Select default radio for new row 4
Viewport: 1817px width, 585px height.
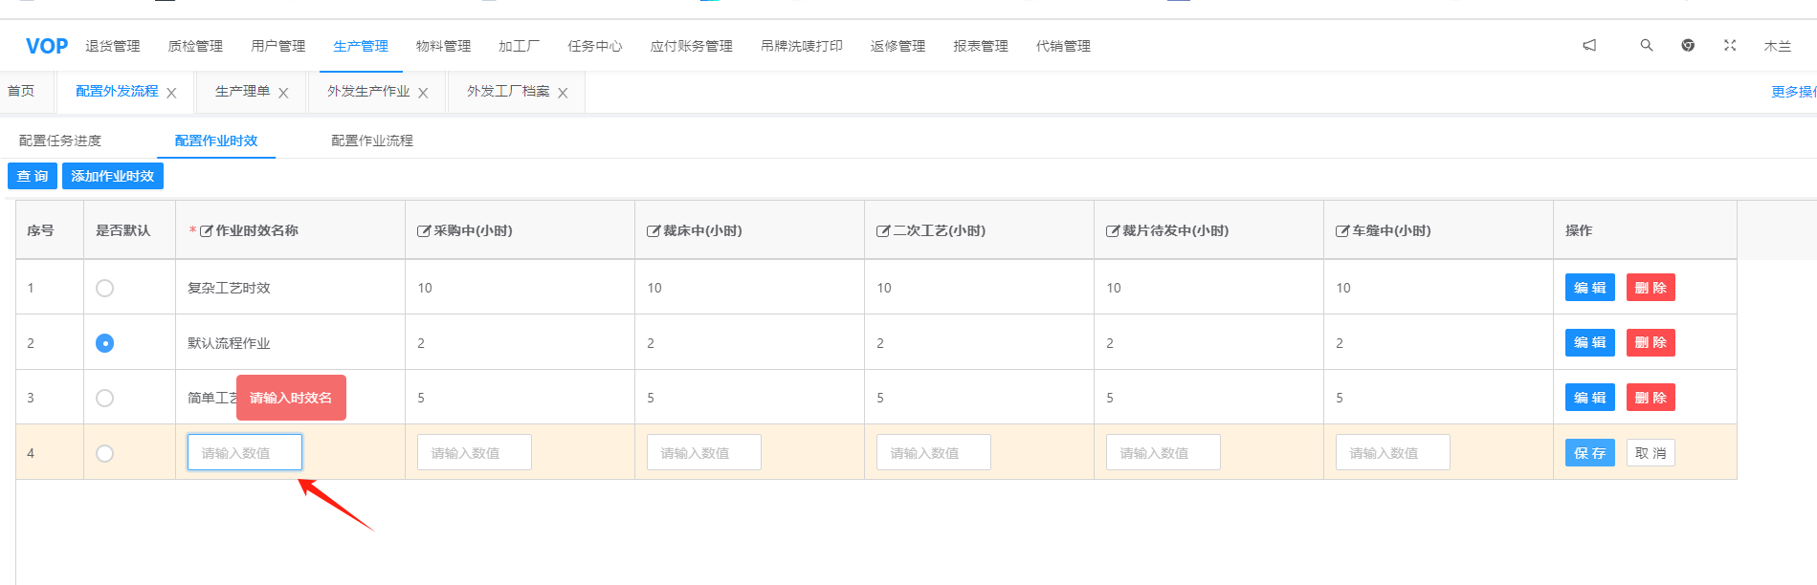point(105,453)
